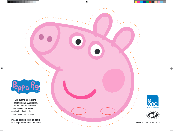
Task: Pick the green swatch in the color bar
Action: (147, 2)
